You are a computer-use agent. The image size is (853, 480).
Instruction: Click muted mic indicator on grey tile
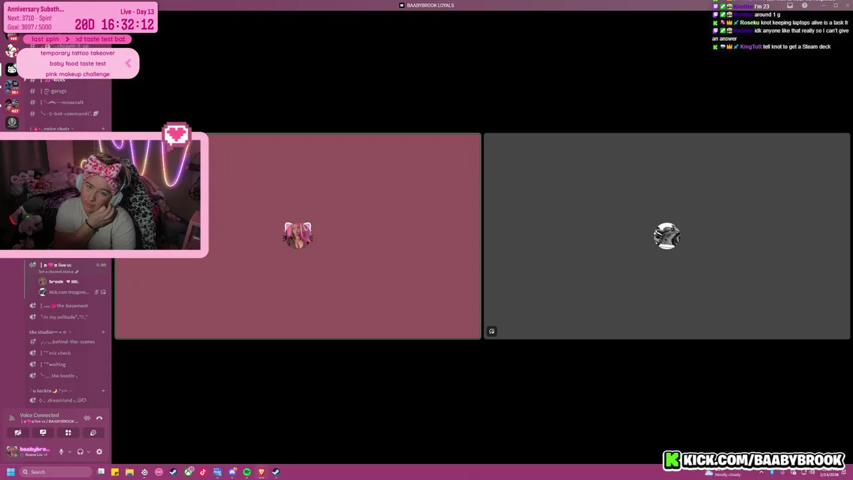point(492,331)
